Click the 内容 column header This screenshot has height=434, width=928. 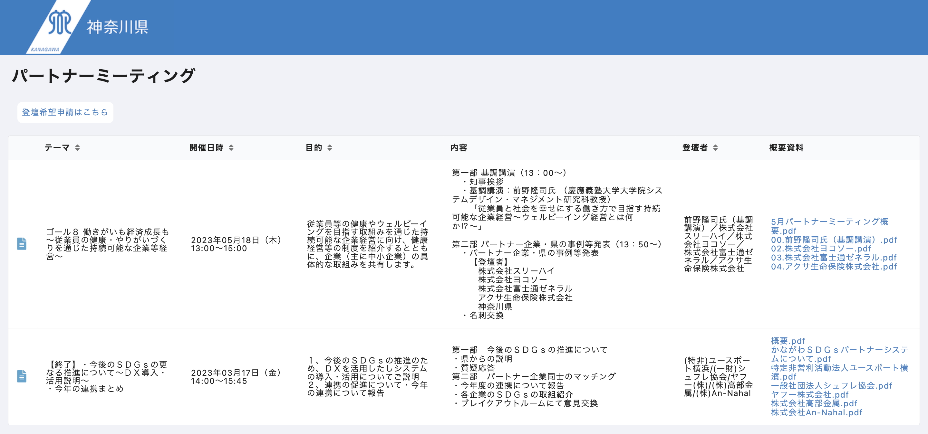coord(458,147)
